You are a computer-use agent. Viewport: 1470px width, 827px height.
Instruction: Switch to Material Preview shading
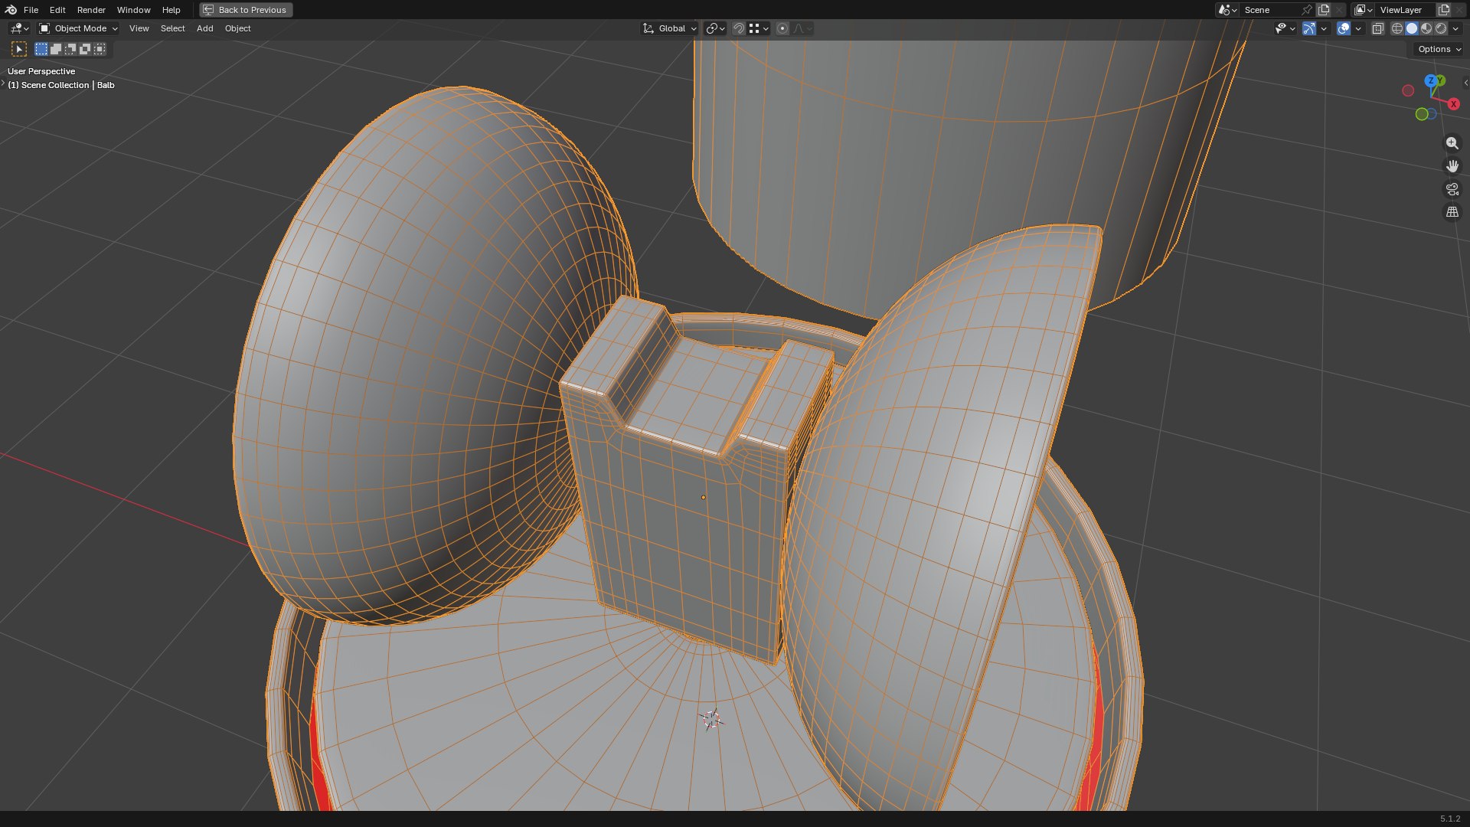pyautogui.click(x=1426, y=28)
